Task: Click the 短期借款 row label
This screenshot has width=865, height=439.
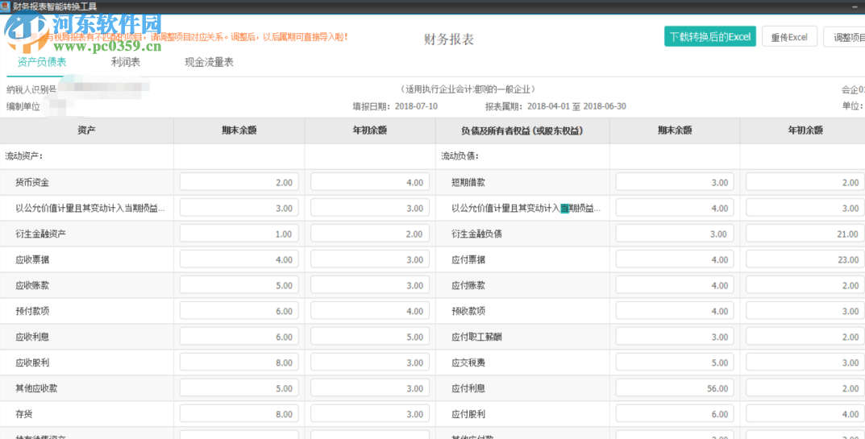Action: [x=468, y=182]
